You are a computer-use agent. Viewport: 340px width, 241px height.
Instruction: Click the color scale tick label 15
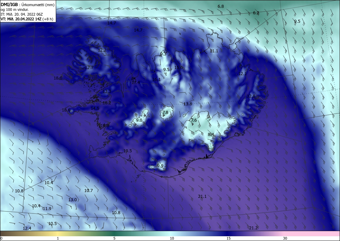tap(228, 239)
